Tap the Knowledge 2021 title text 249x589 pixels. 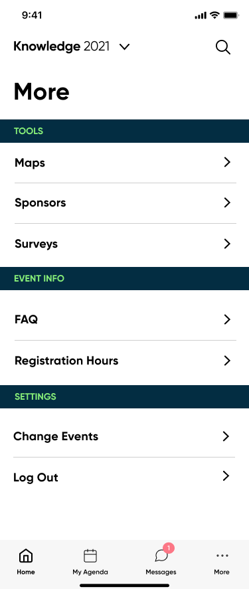pos(62,46)
